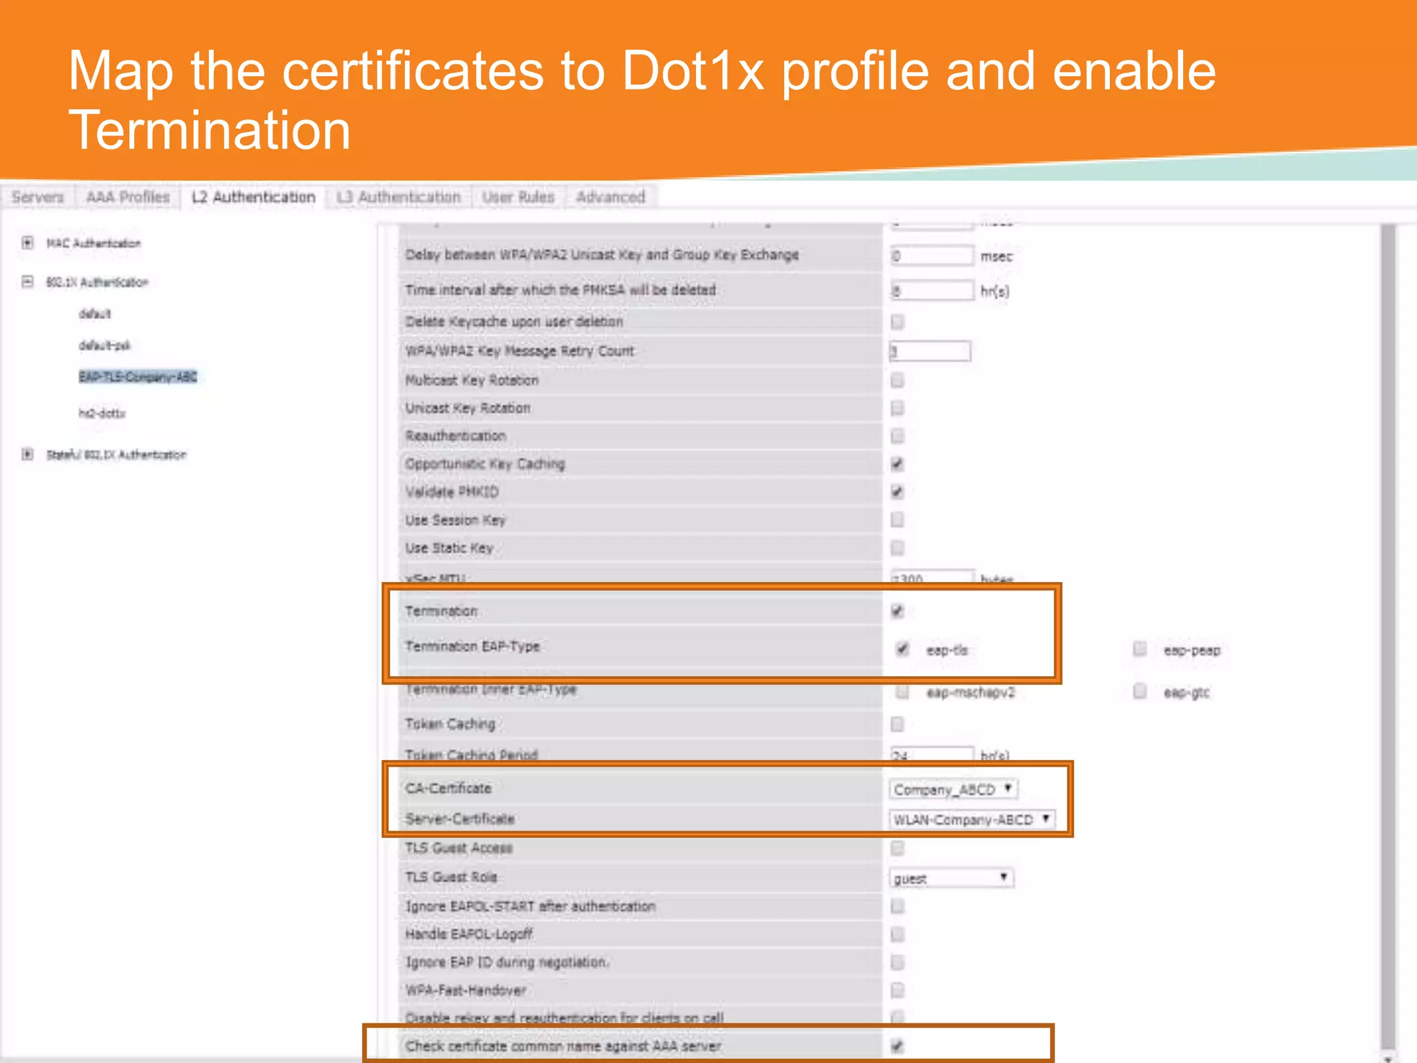Toggle the Termination checkbox

pos(897,611)
